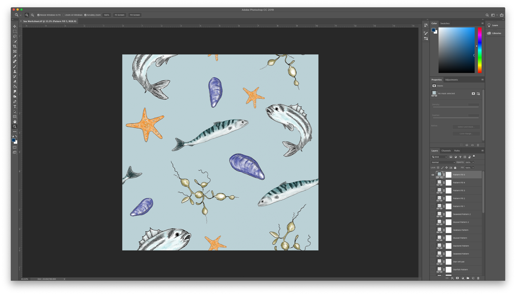This screenshot has width=516, height=295.
Task: Select the Hand tool
Action: click(15, 122)
